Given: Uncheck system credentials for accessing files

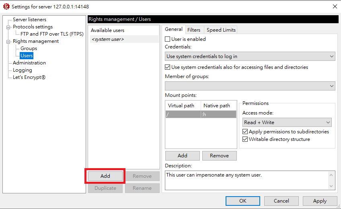Looking at the screenshot, I should [x=167, y=67].
